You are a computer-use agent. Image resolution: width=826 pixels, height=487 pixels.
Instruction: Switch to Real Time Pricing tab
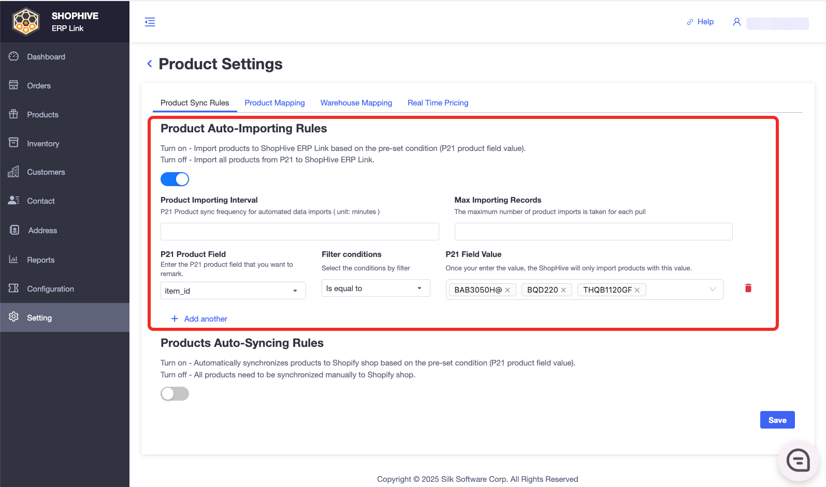tap(438, 103)
